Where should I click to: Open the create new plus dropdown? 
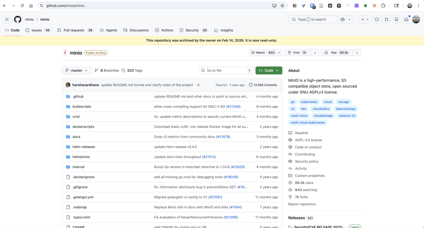(x=365, y=19)
